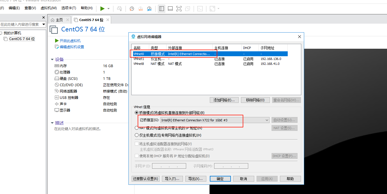Open the 编辑(E) menu
387x194 pixels.
14,8
